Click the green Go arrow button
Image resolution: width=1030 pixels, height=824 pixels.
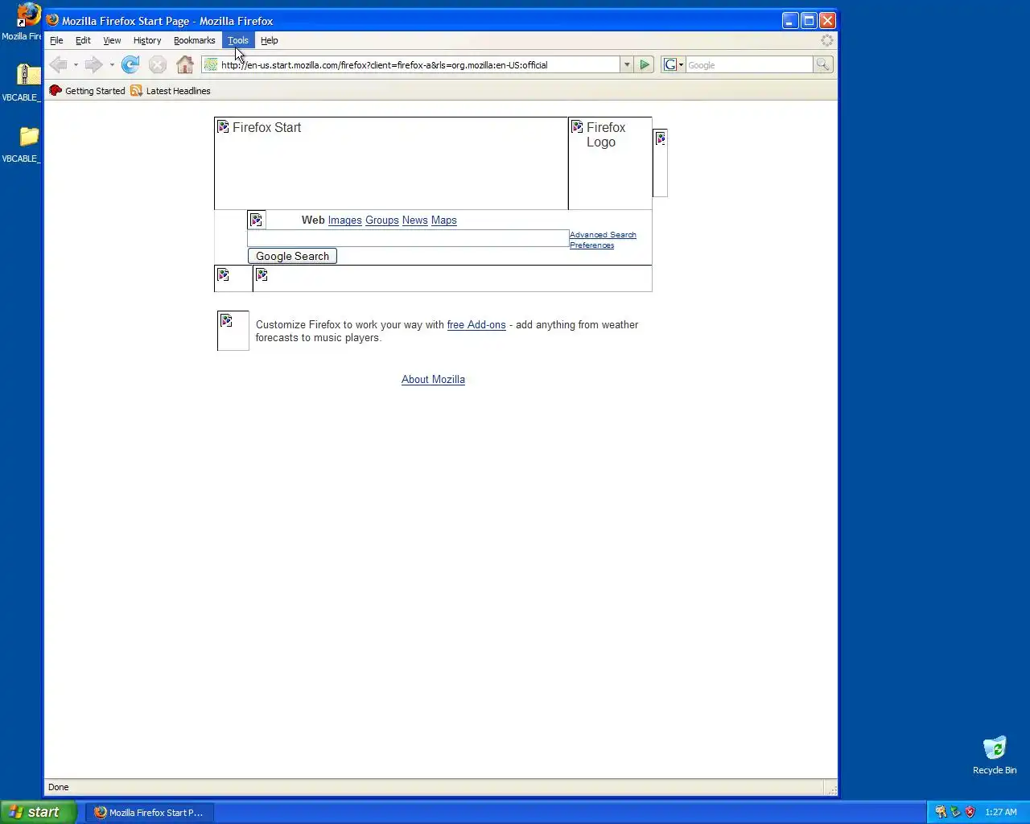(645, 64)
